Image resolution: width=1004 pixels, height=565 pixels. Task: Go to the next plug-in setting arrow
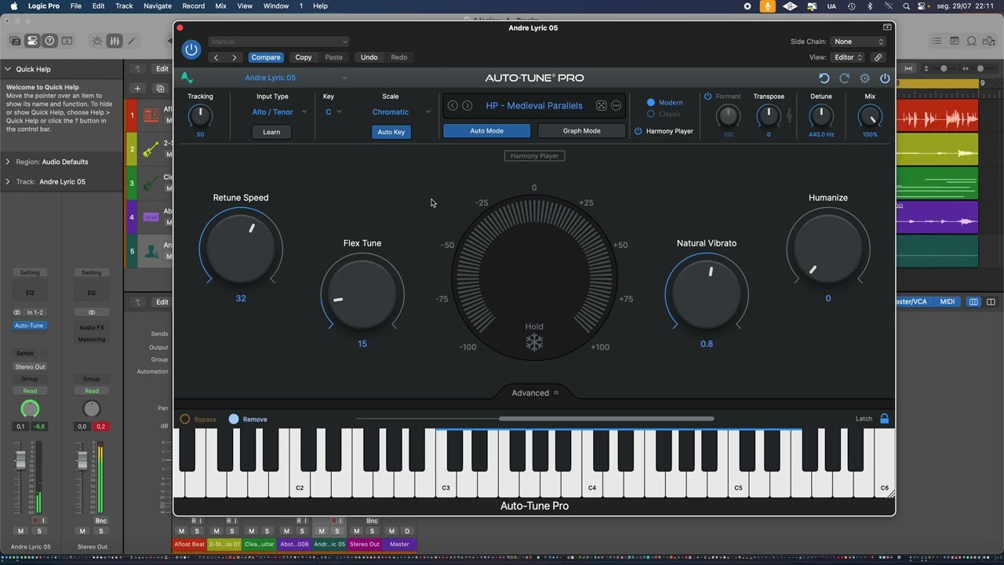(235, 57)
